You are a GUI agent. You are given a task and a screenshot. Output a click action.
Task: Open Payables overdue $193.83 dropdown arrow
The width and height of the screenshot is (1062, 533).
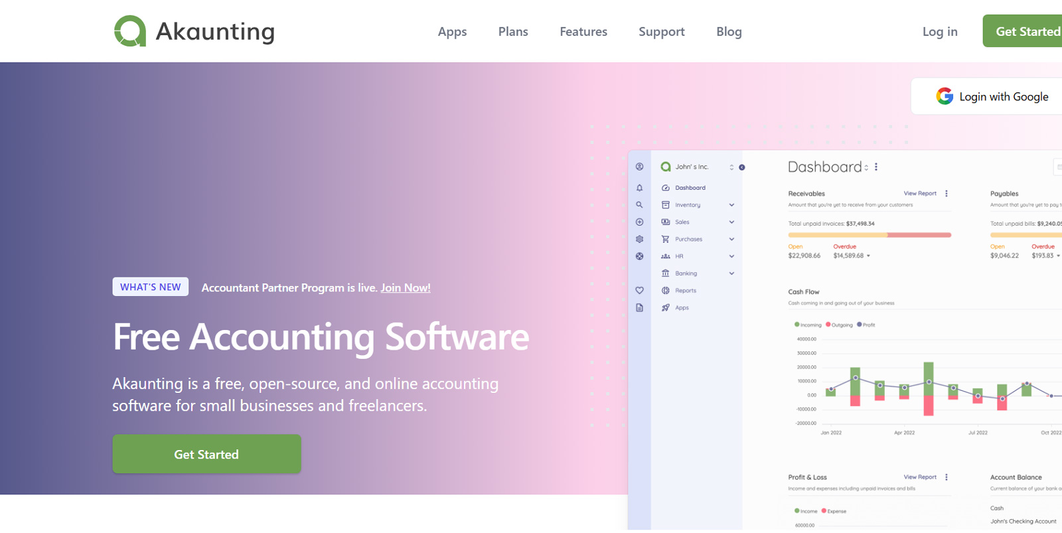pyautogui.click(x=1058, y=256)
